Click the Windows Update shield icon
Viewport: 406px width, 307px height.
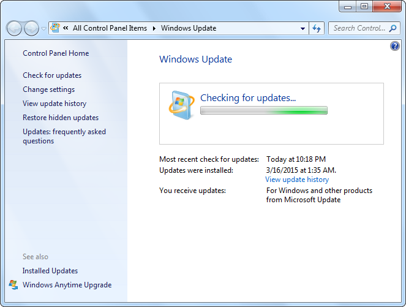click(181, 105)
